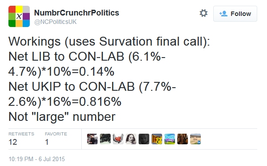Click the avatar showing hands holding a heart
The image size is (267, 166).
pyautogui.click(x=118, y=139)
